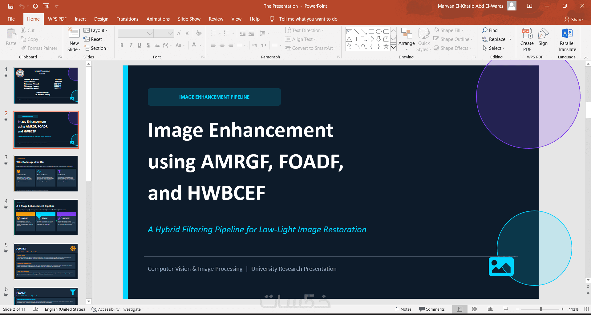This screenshot has width=591, height=315.
Task: Adjust the zoom slider handle
Action: point(541,309)
